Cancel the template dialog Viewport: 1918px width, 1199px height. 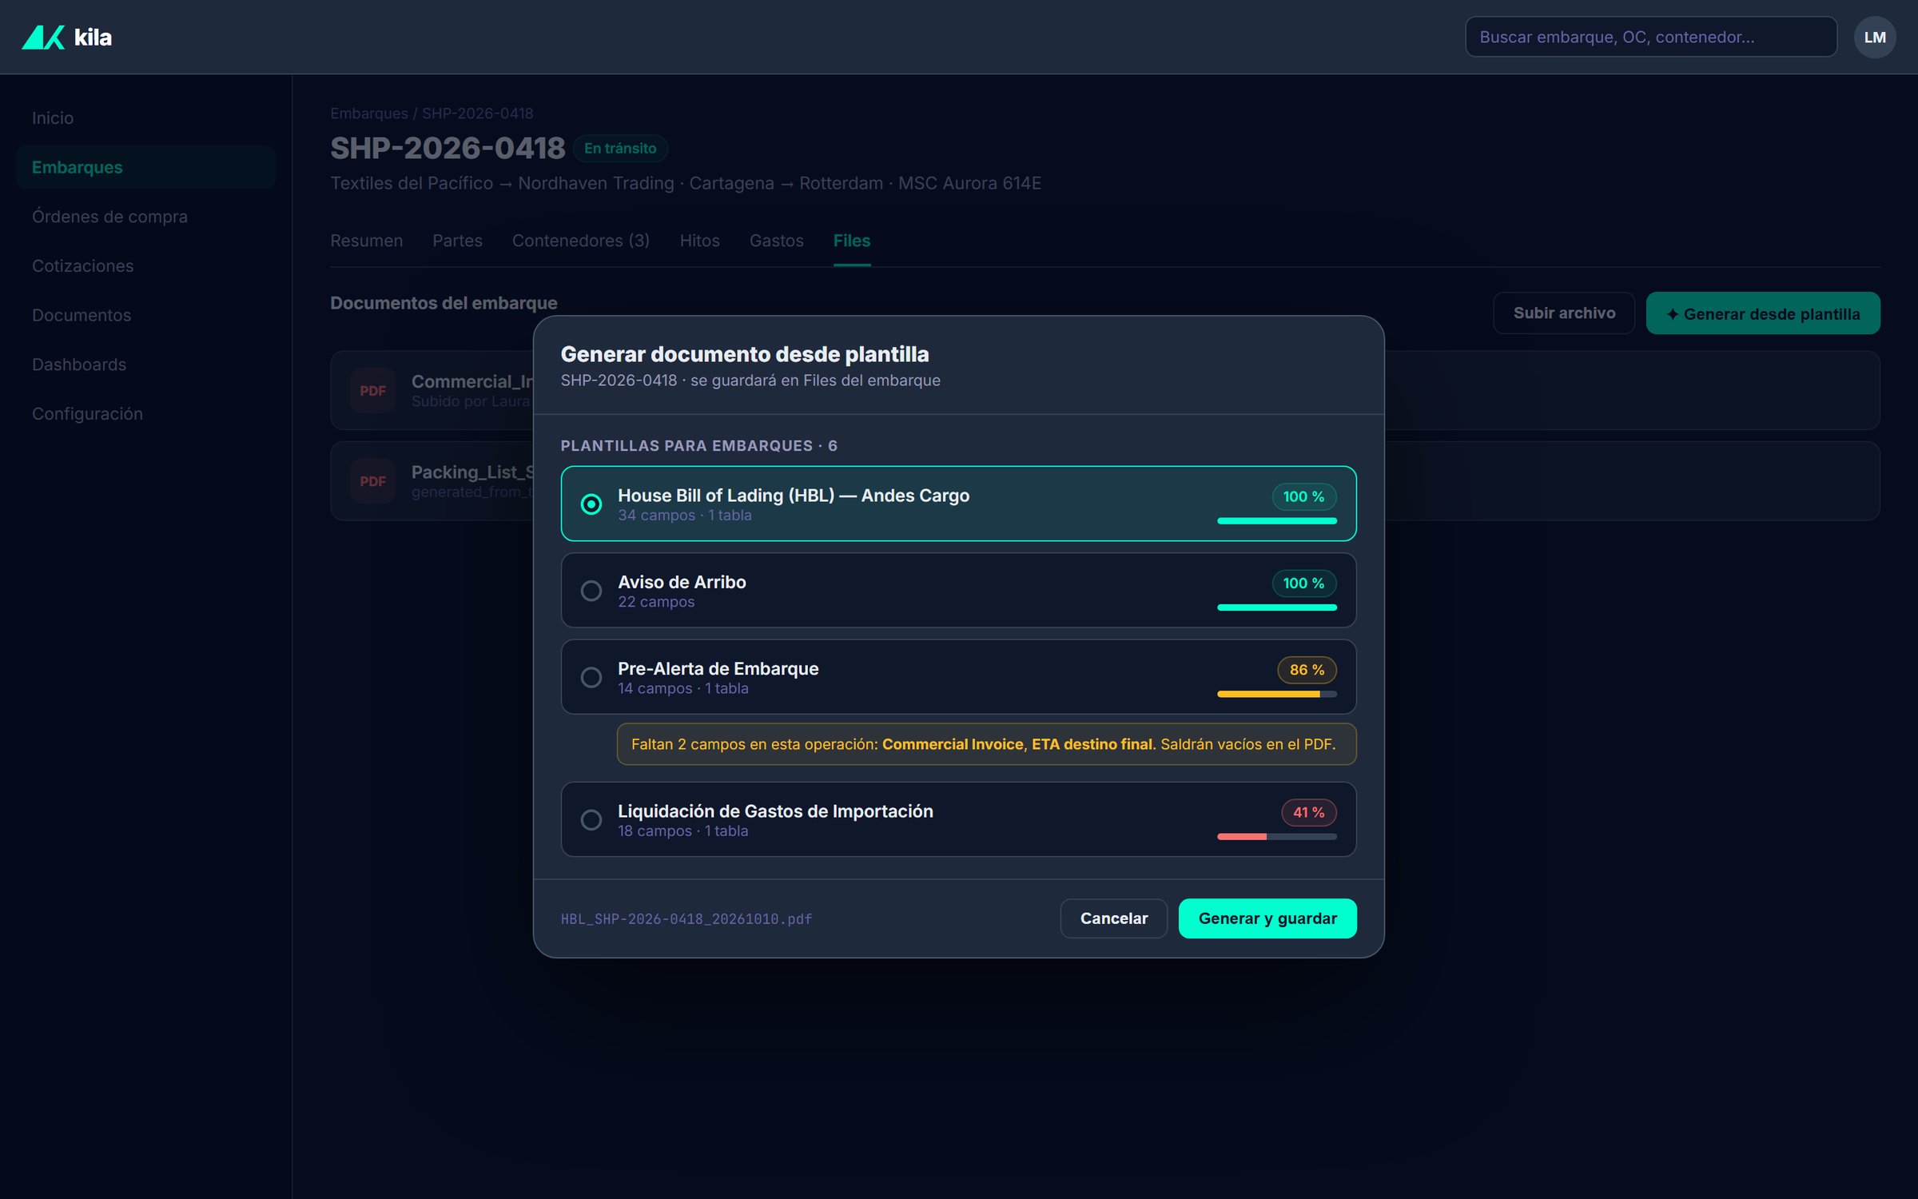point(1114,918)
